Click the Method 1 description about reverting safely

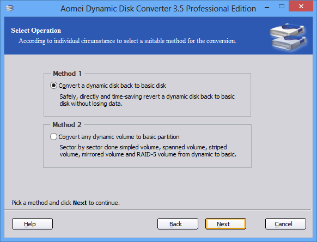point(147,100)
